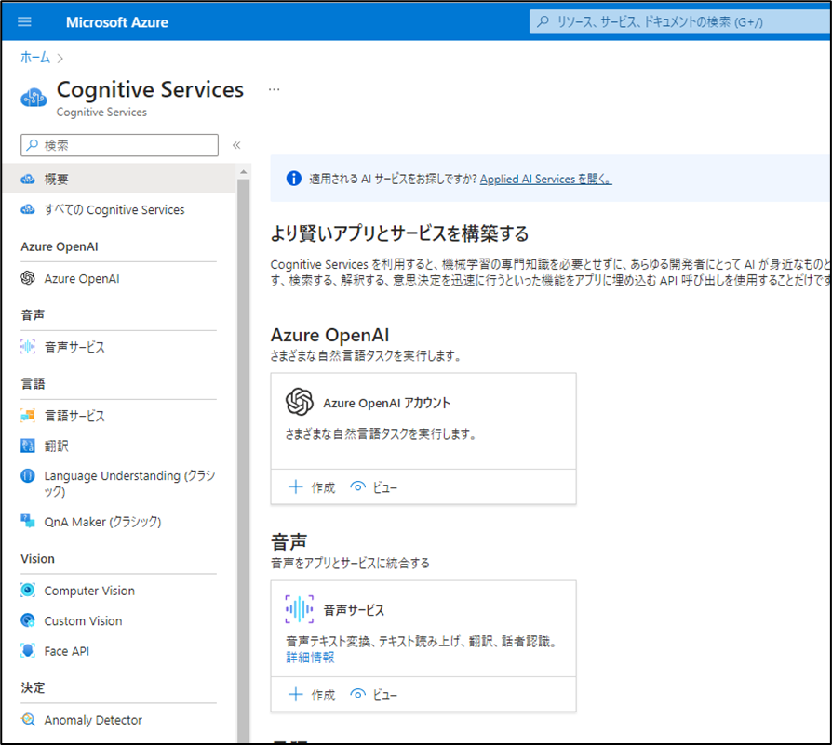The height and width of the screenshot is (745, 832).
Task: Click the magnifier icon in global search
Action: pyautogui.click(x=543, y=21)
